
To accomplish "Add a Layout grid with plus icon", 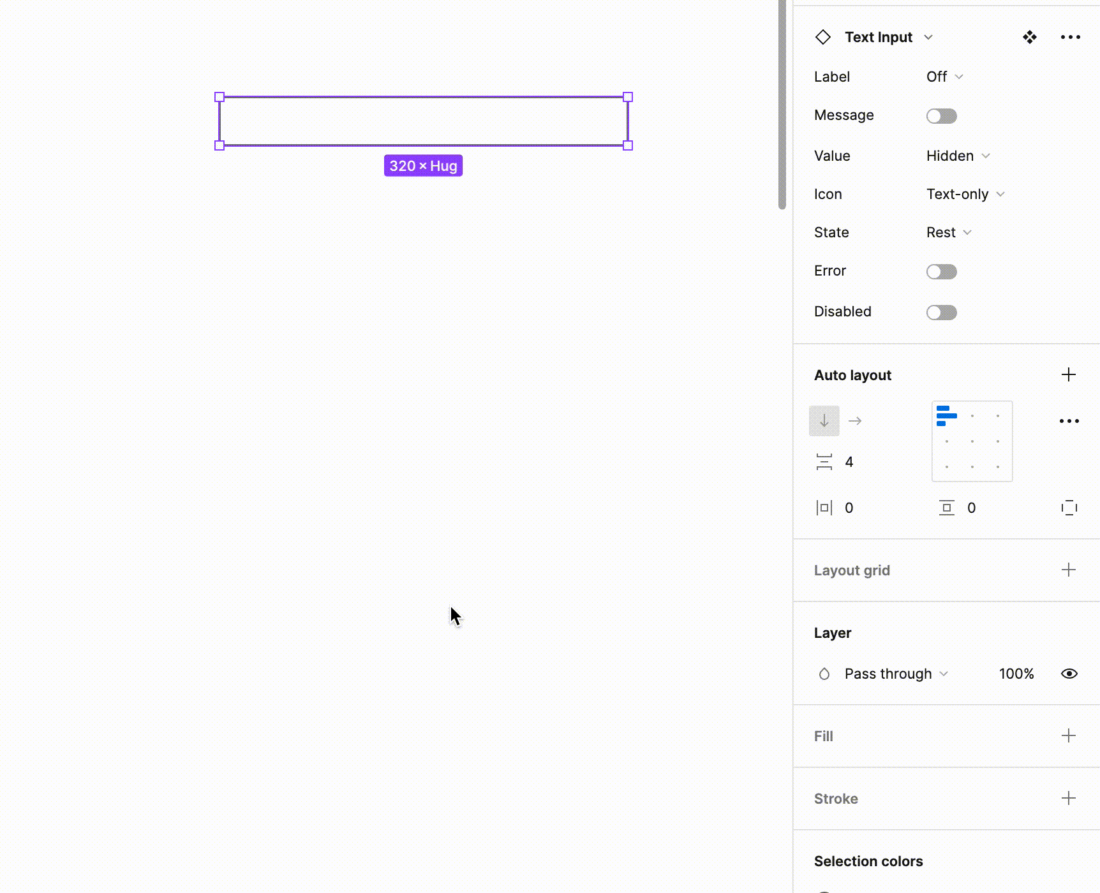I will pos(1069,570).
